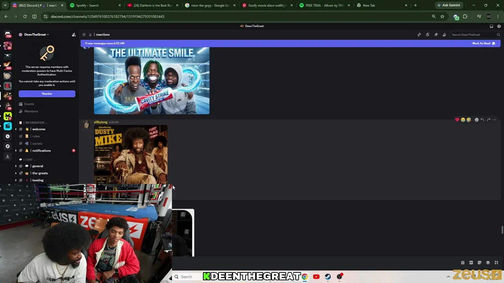Switch to the New Tab tab
The height and width of the screenshot is (283, 504).
click(382, 6)
